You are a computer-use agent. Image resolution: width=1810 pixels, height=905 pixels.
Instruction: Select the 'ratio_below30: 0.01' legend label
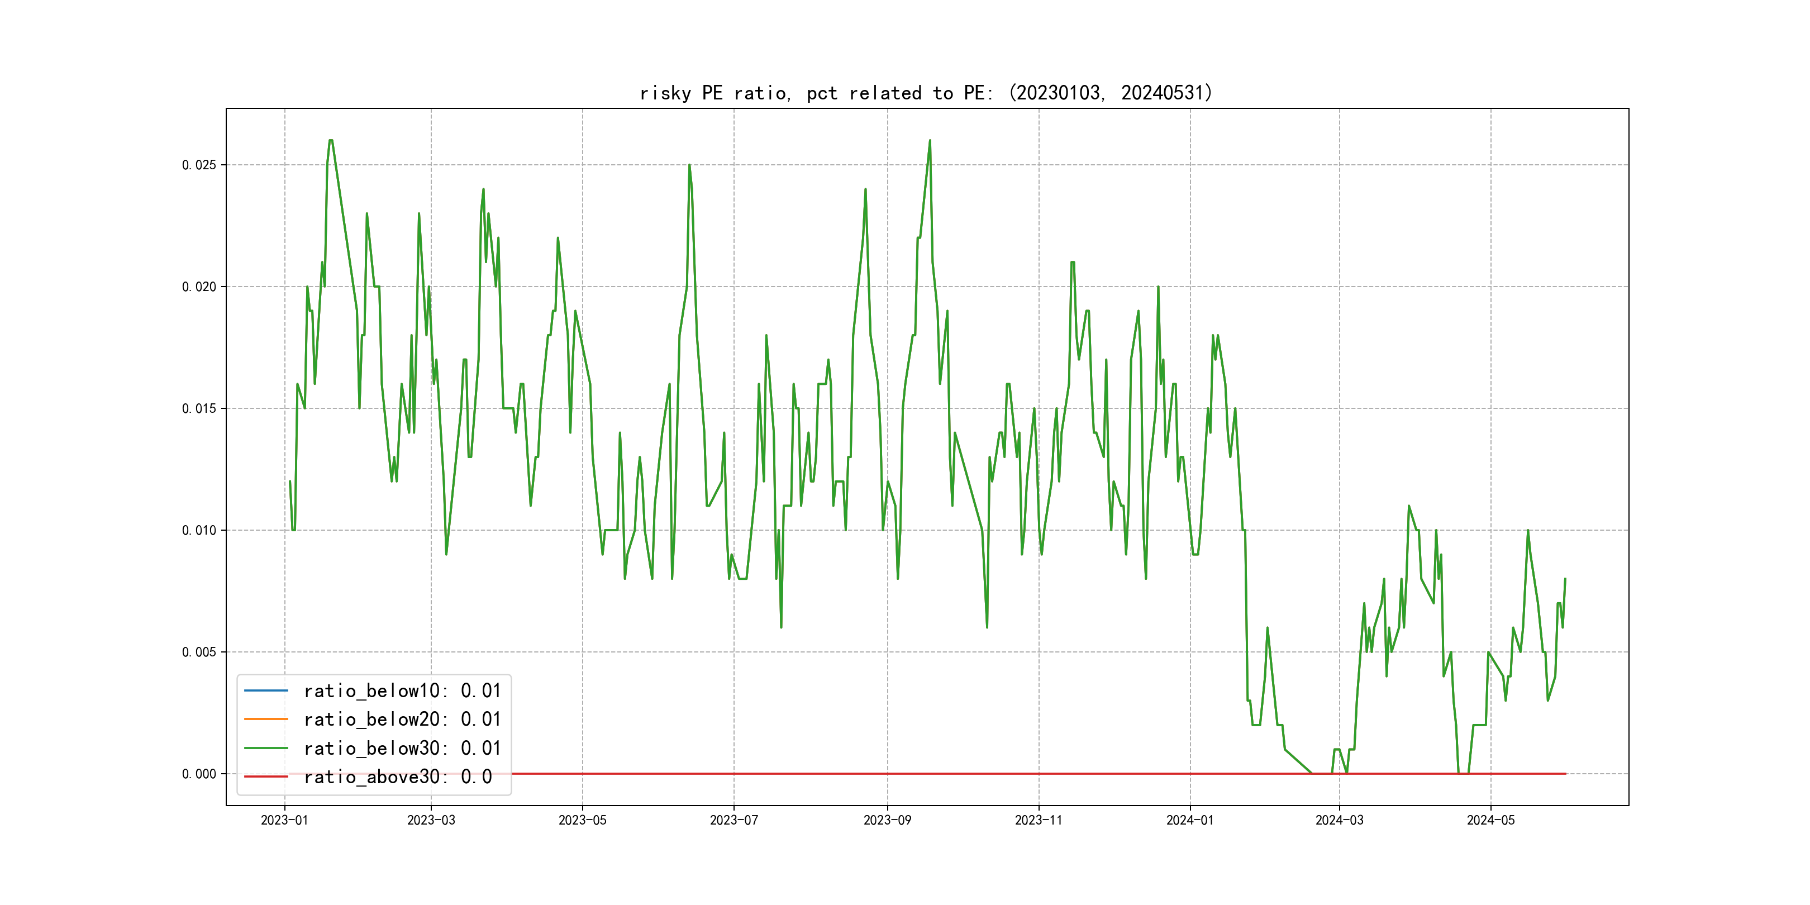click(x=402, y=749)
